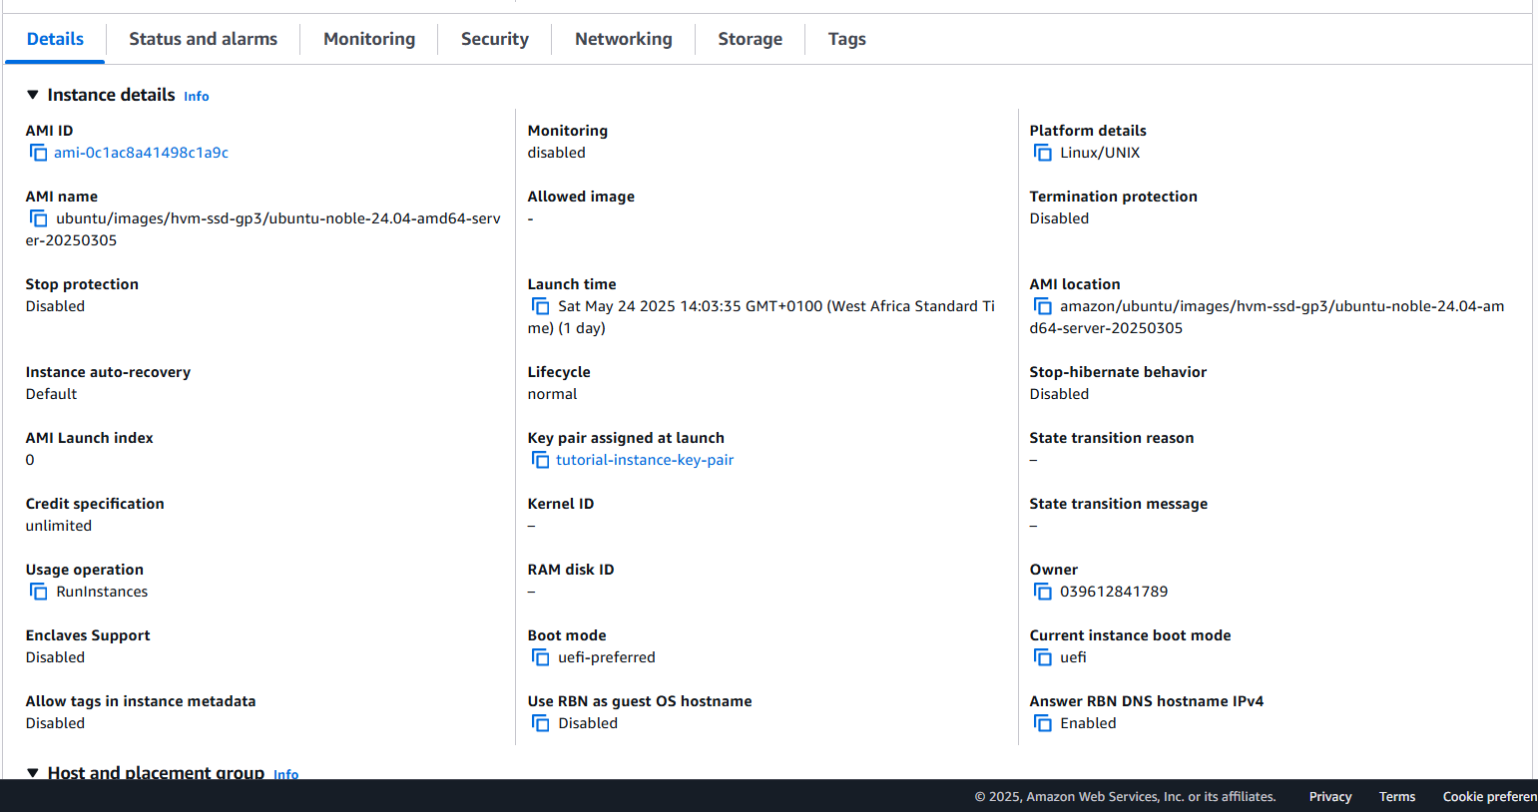Copy the Answer RBN DNS hostname value

(x=1042, y=723)
